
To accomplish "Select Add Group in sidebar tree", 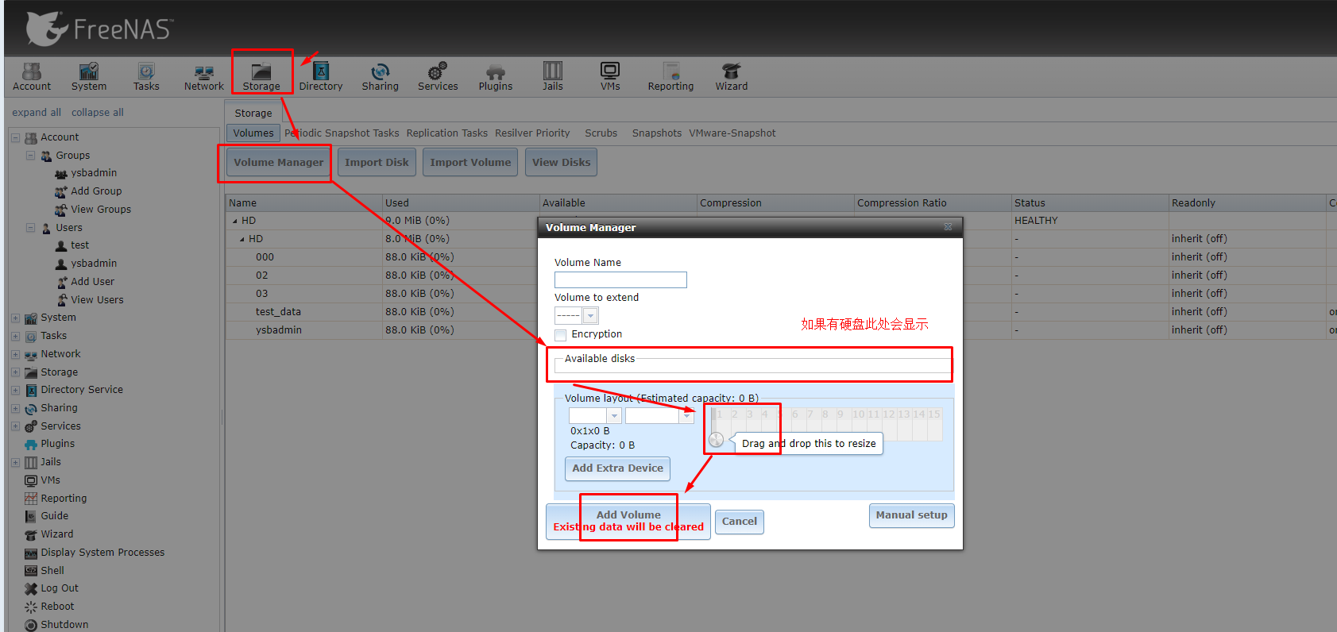I will point(96,191).
